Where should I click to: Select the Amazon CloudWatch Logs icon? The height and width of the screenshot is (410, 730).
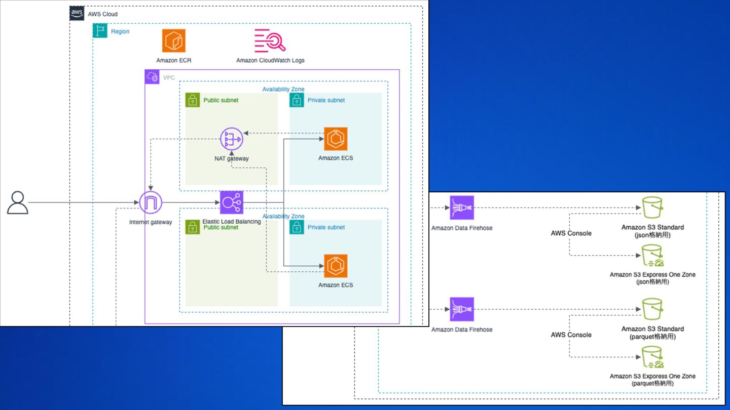[270, 41]
